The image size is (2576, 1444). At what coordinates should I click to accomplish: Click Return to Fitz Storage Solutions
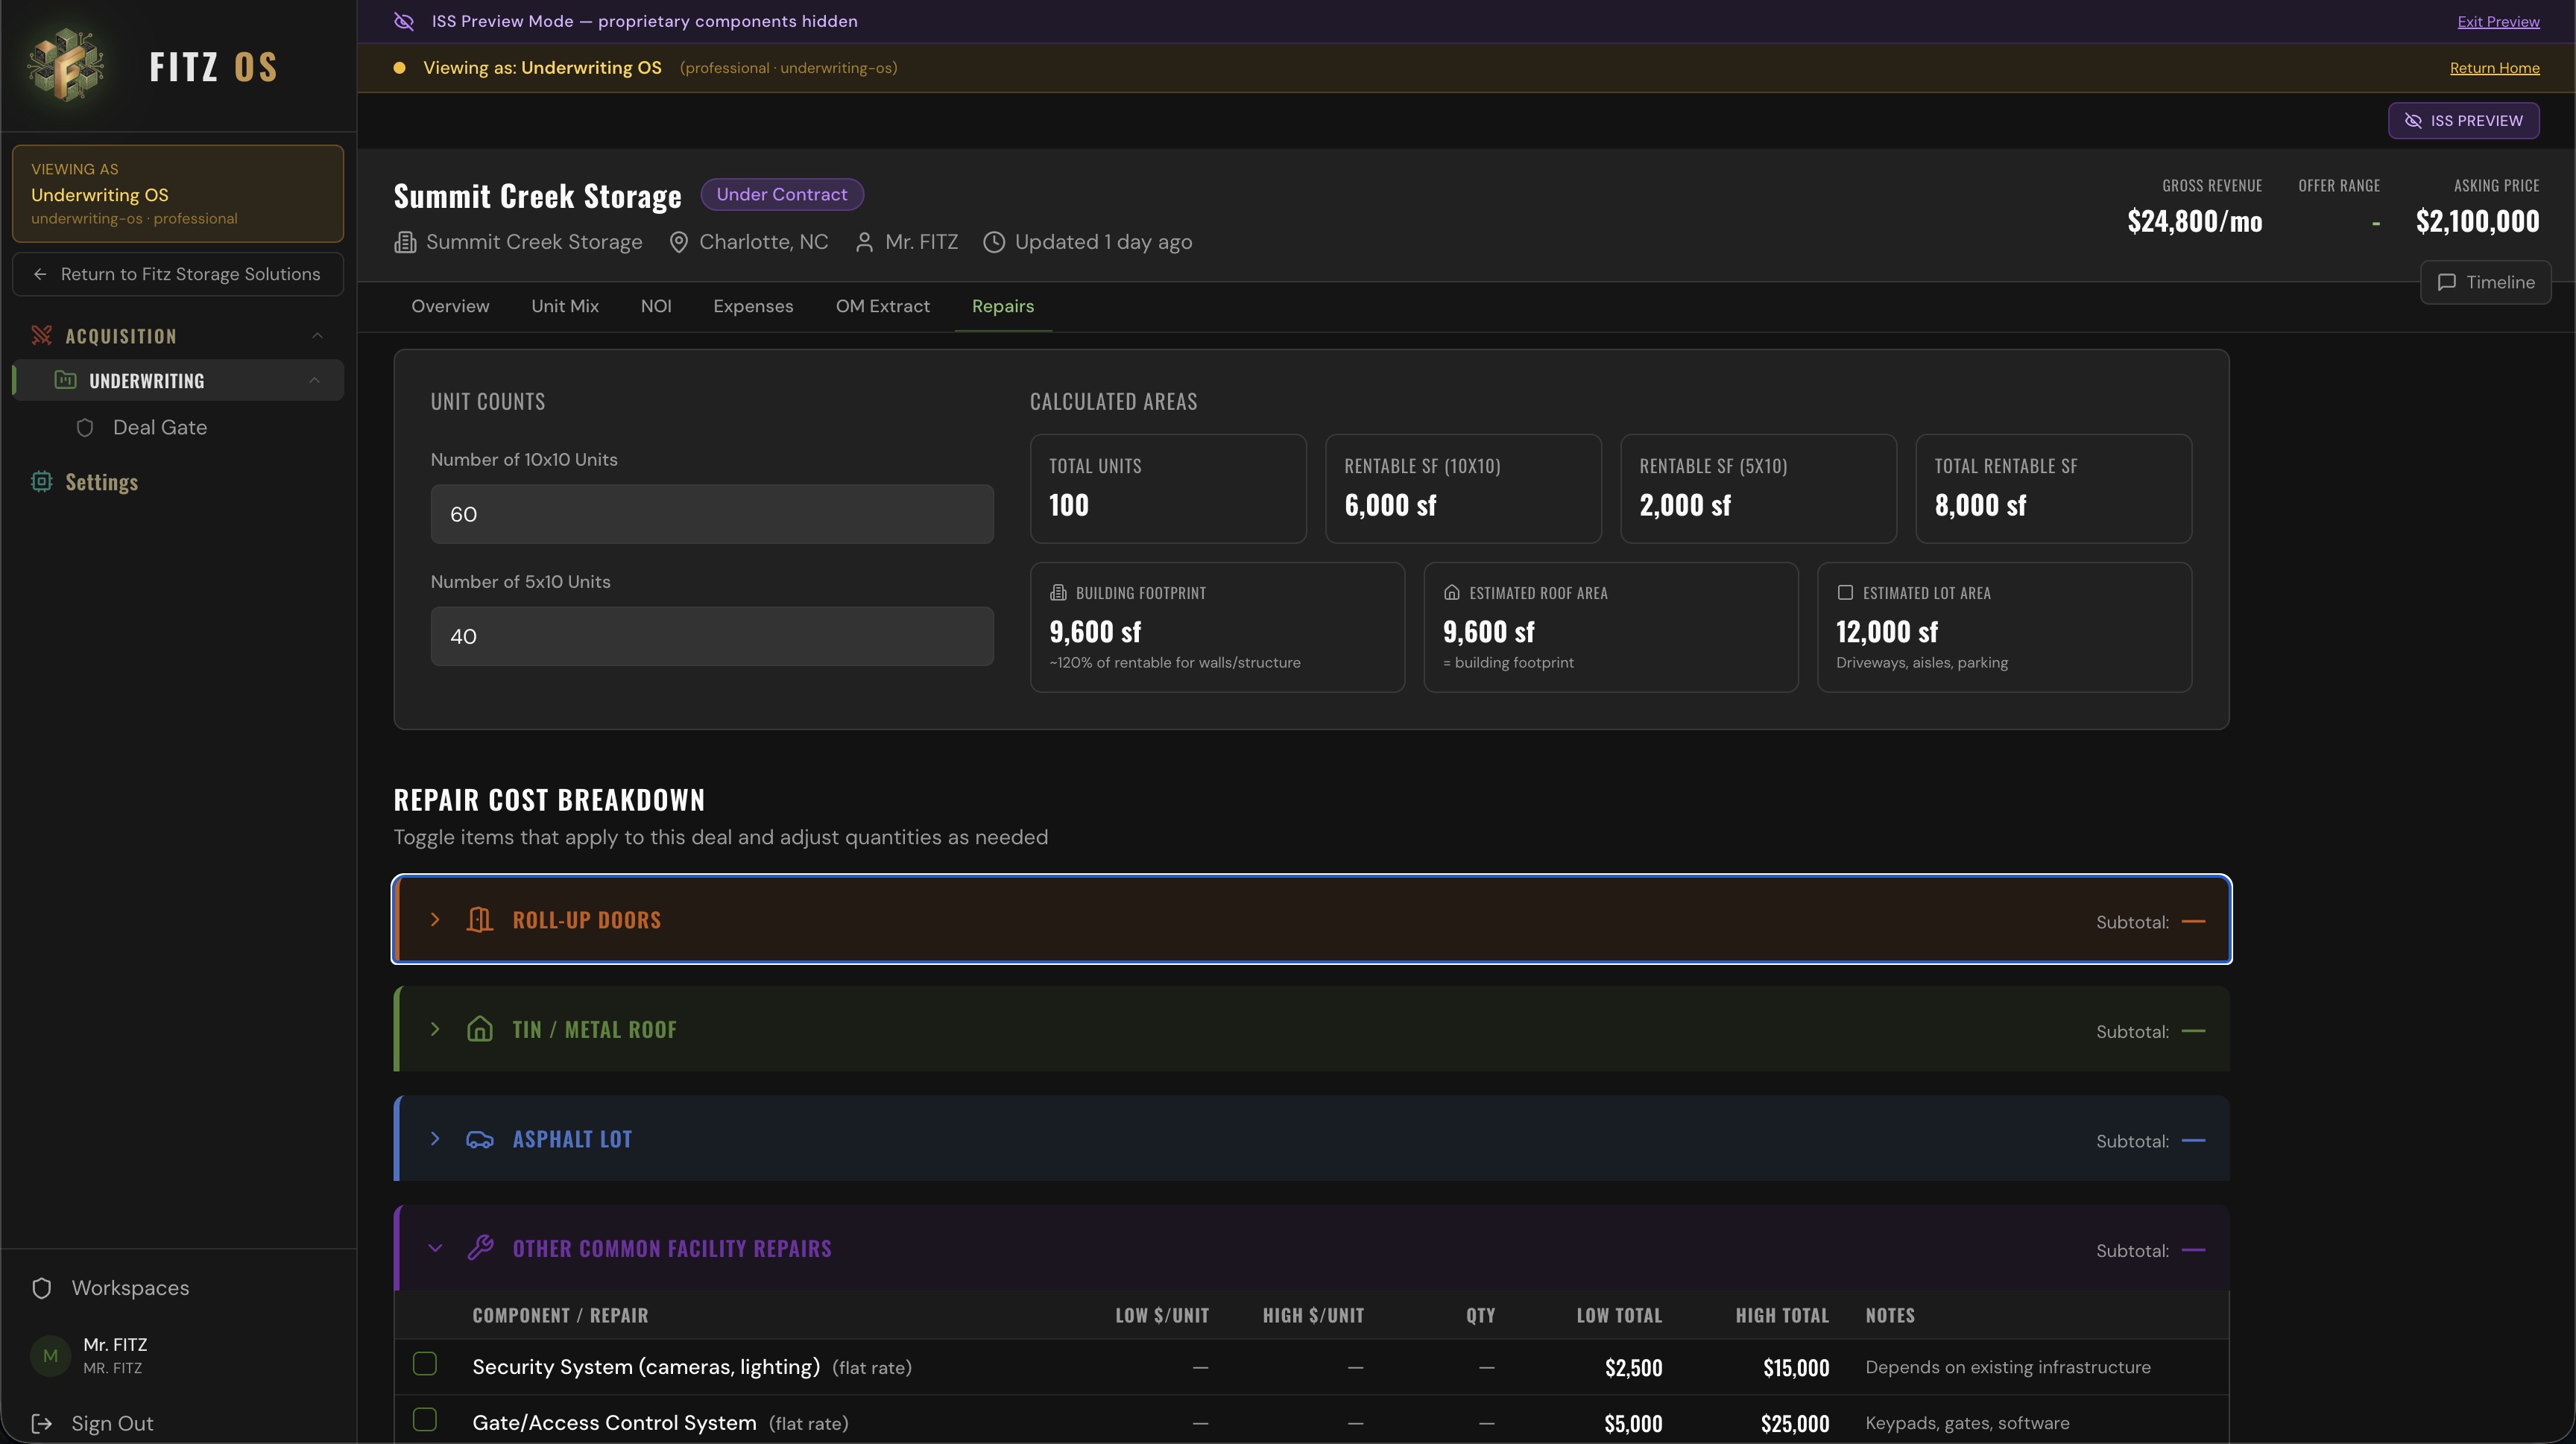tap(178, 273)
